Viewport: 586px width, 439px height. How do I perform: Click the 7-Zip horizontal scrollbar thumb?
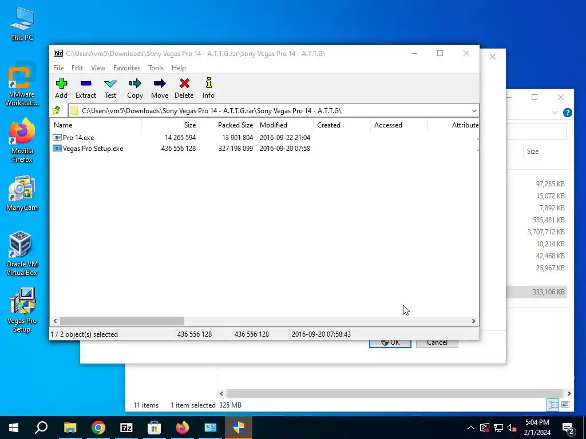click(122, 321)
